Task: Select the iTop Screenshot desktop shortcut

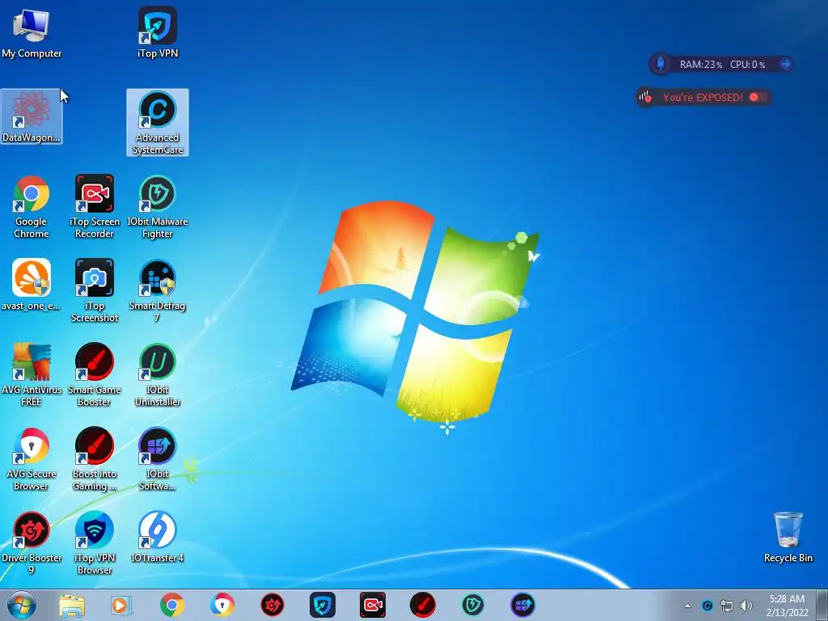Action: (x=95, y=291)
